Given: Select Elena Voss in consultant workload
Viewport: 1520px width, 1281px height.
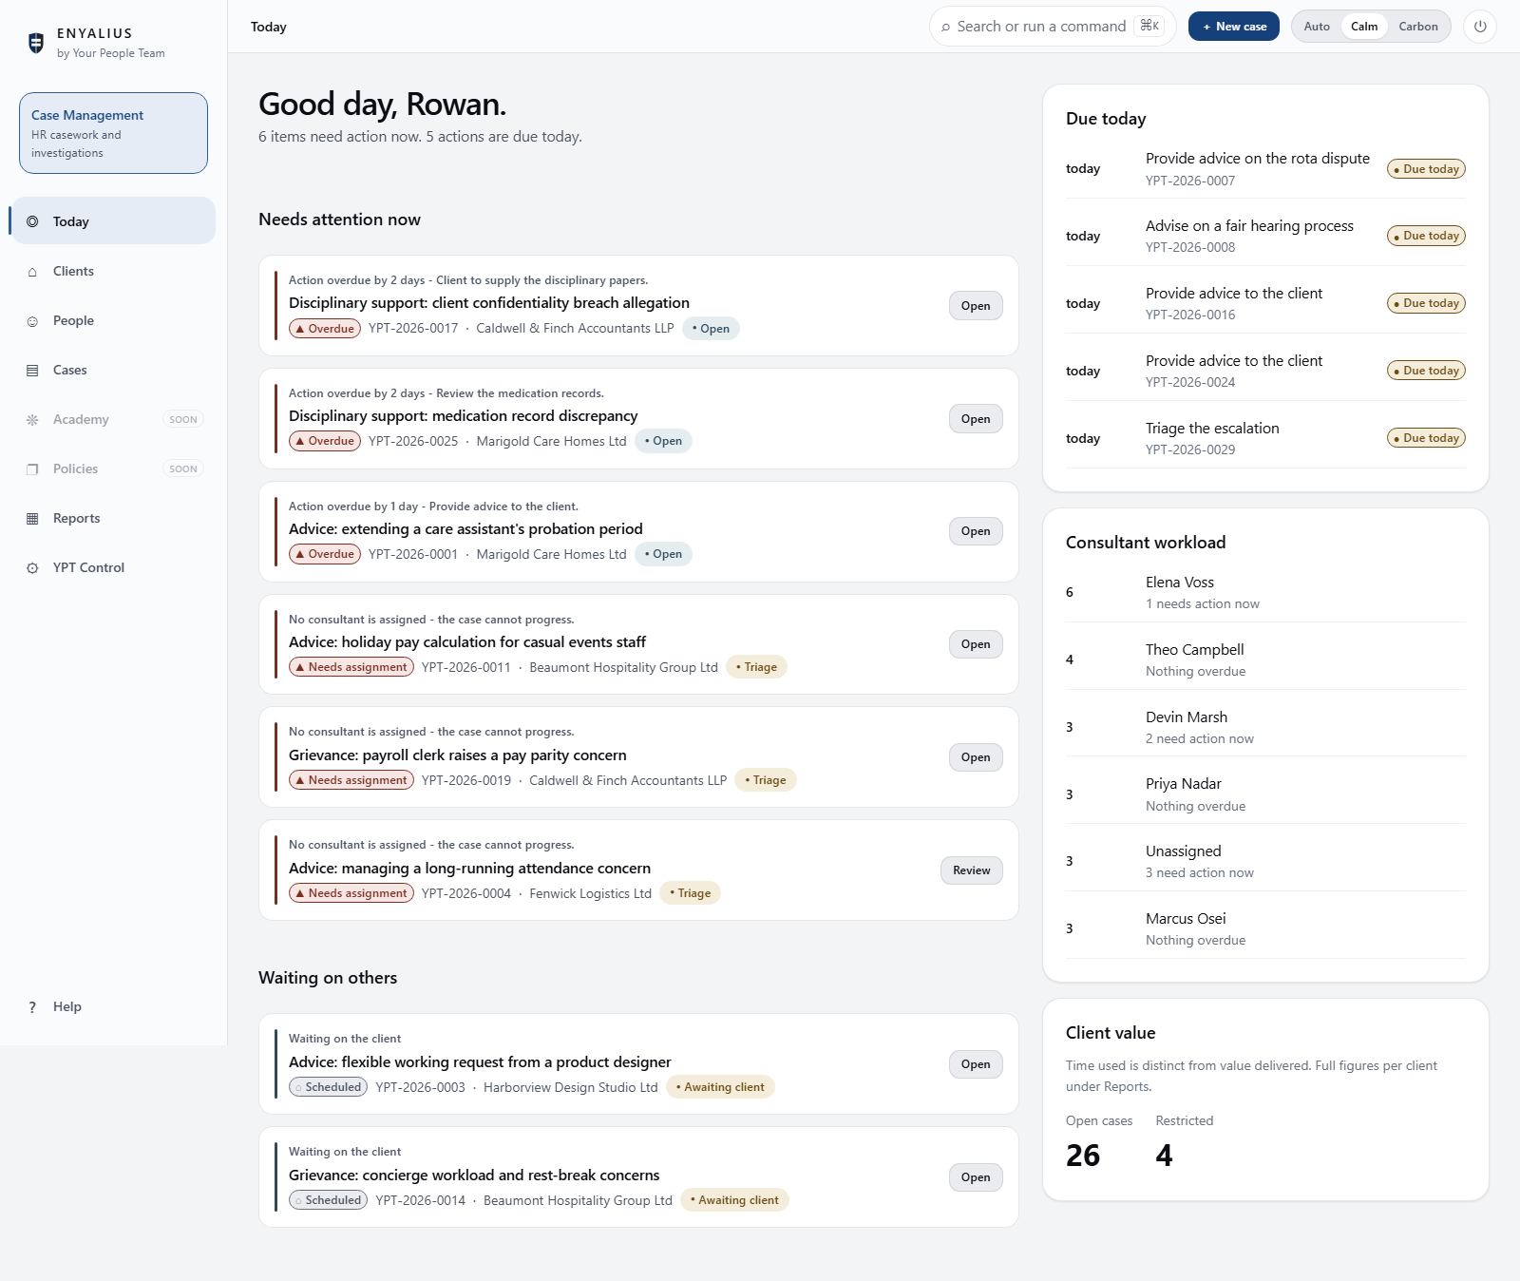Looking at the screenshot, I should pyautogui.click(x=1265, y=592).
